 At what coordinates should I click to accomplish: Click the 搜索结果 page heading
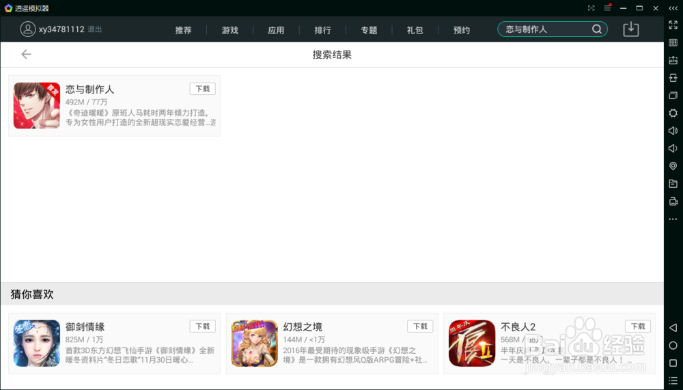pos(332,55)
